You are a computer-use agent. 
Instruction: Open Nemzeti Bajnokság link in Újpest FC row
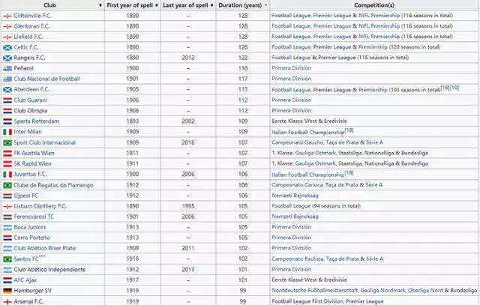coord(295,196)
